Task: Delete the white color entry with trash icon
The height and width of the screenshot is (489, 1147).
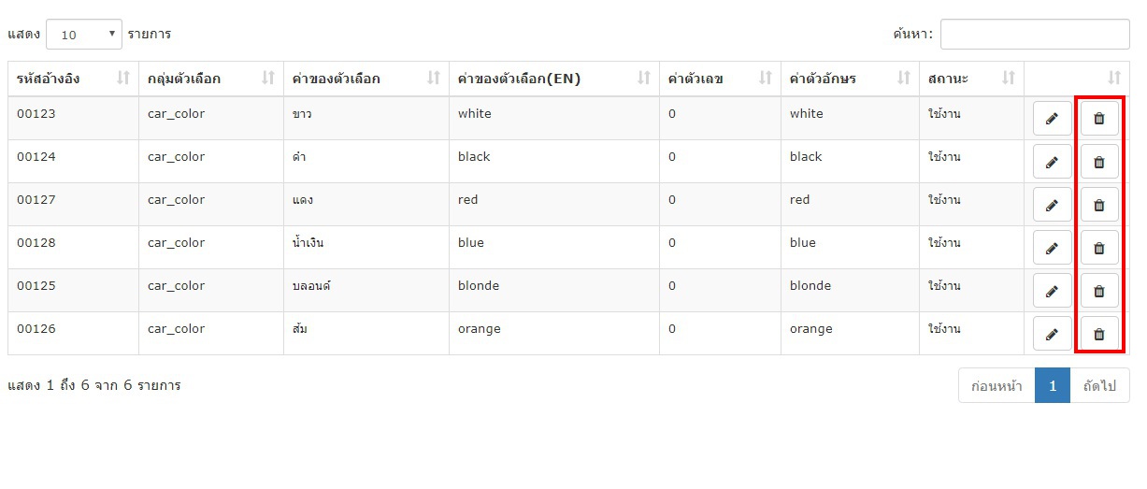Action: (1099, 119)
